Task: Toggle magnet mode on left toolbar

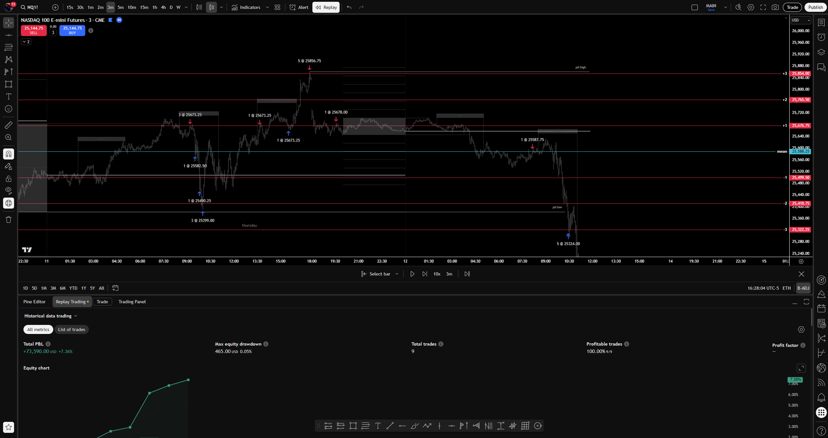Action: [x=9, y=154]
